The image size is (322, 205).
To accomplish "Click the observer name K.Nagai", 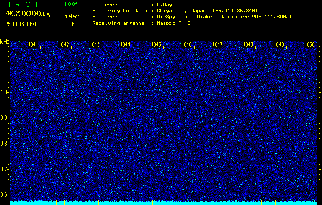I will (167, 4).
